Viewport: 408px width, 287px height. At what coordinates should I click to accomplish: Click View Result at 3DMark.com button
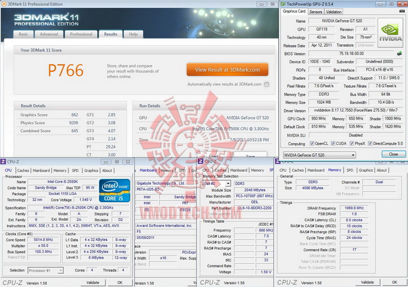(x=227, y=69)
